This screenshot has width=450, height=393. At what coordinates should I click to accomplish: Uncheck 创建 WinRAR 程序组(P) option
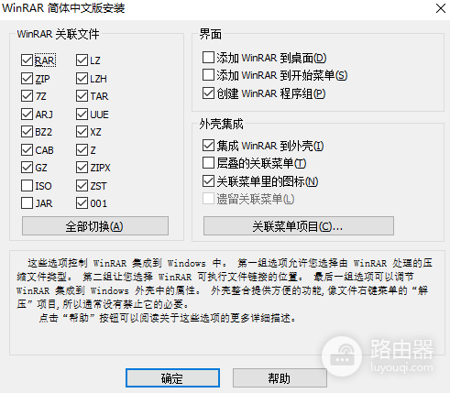point(208,93)
